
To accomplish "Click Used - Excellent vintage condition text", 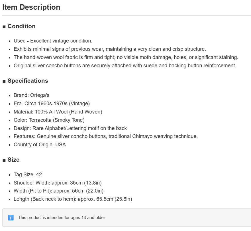I will (x=53, y=41).
